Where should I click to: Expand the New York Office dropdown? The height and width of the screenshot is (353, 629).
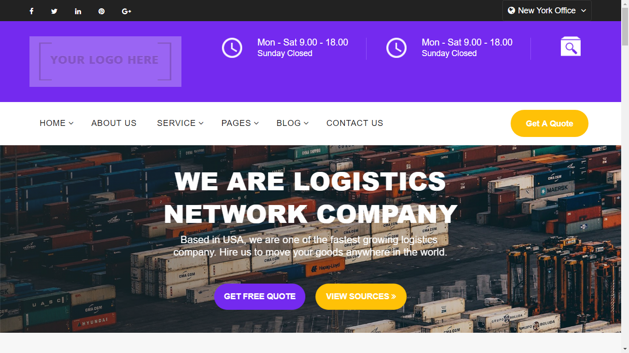[547, 11]
